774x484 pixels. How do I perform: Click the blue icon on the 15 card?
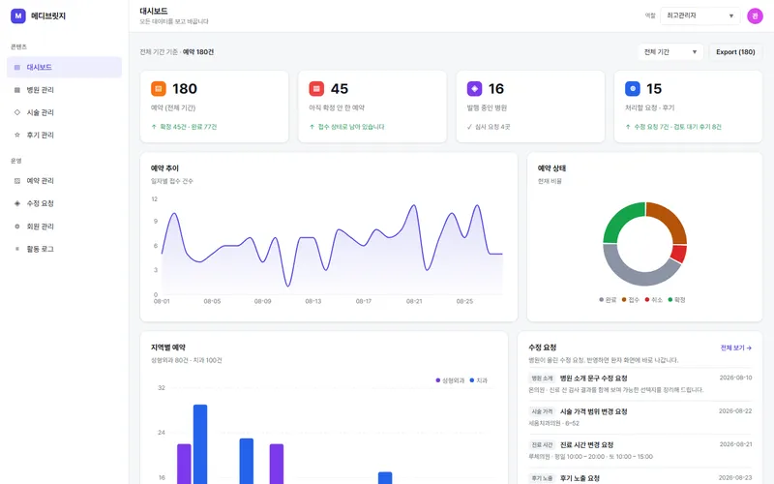[633, 89]
